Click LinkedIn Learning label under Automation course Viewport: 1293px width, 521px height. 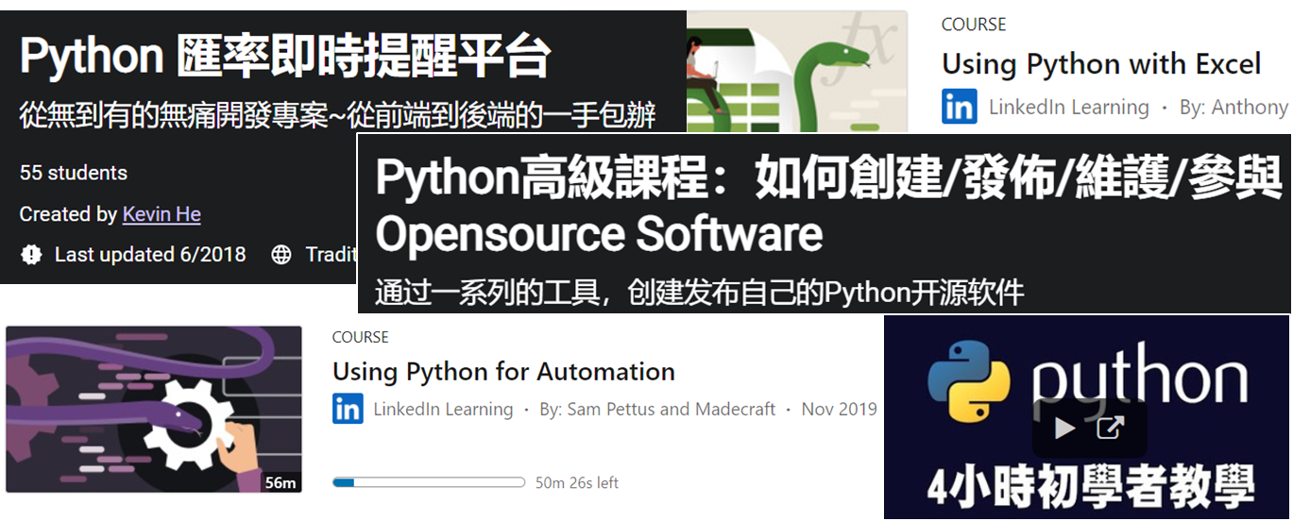pyautogui.click(x=443, y=410)
